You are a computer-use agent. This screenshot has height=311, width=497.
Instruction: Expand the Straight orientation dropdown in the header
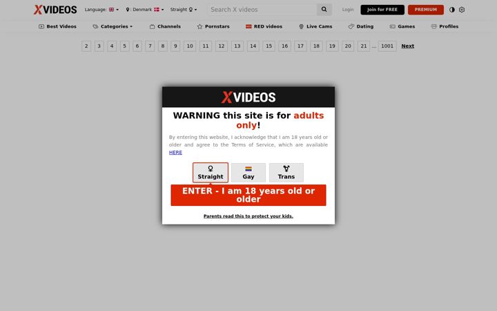[184, 10]
